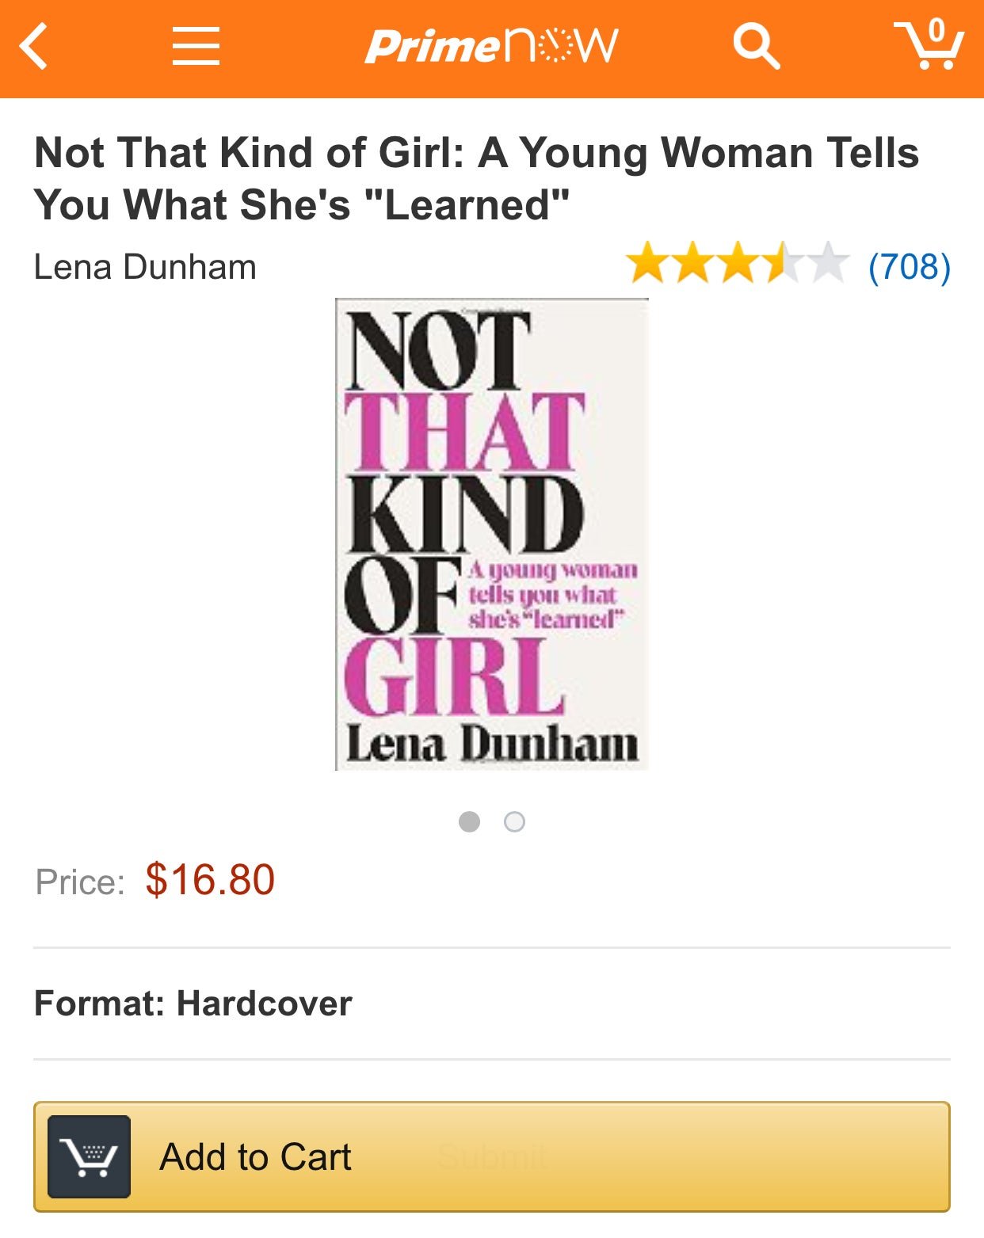Tap the Lena Dunham author name
The height and width of the screenshot is (1238, 984).
click(145, 267)
